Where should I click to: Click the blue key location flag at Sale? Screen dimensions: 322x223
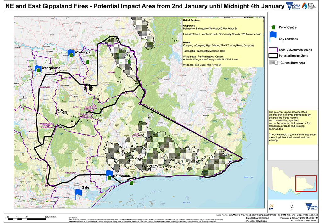(78, 191)
